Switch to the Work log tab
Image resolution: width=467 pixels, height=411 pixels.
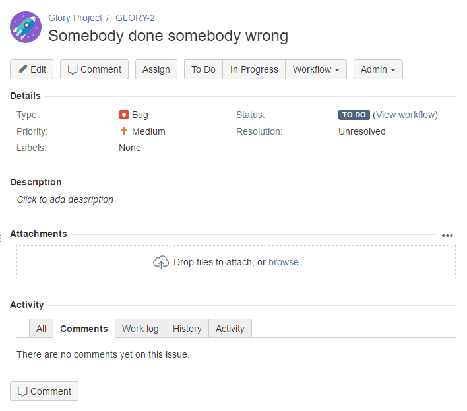[140, 328]
